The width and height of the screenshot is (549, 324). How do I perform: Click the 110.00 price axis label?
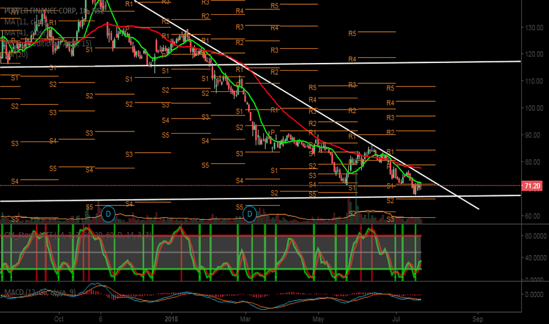pos(534,81)
